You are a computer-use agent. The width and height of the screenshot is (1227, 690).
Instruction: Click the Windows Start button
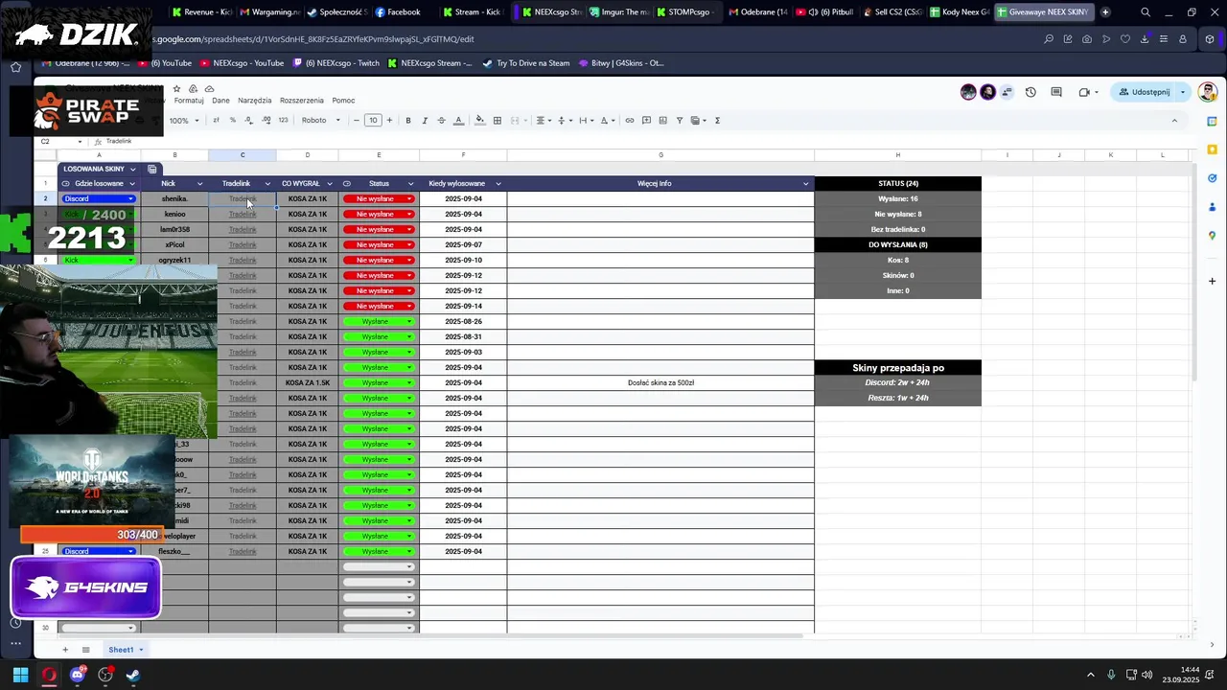tap(20, 675)
